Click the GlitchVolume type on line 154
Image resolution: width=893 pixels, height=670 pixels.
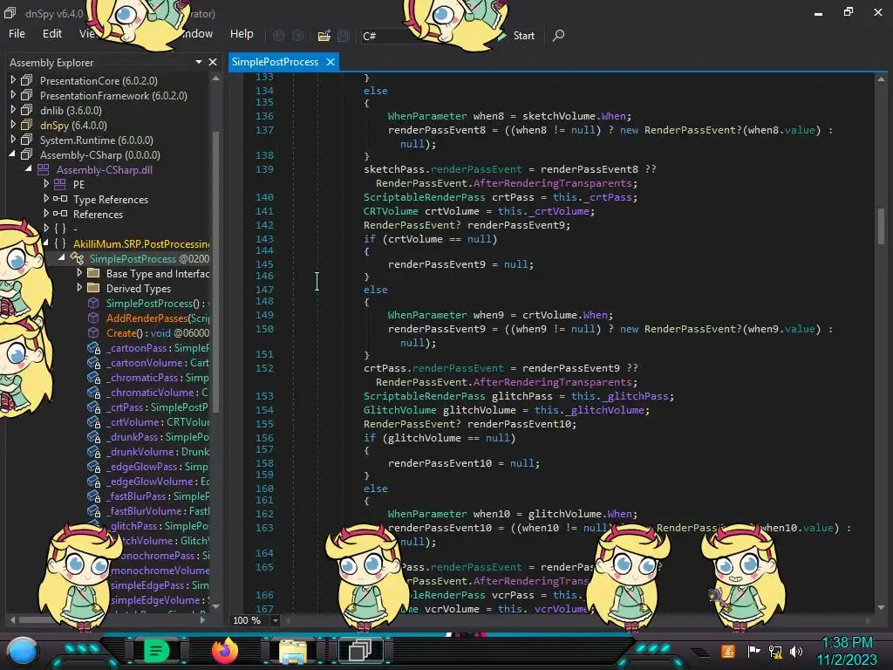tap(399, 410)
